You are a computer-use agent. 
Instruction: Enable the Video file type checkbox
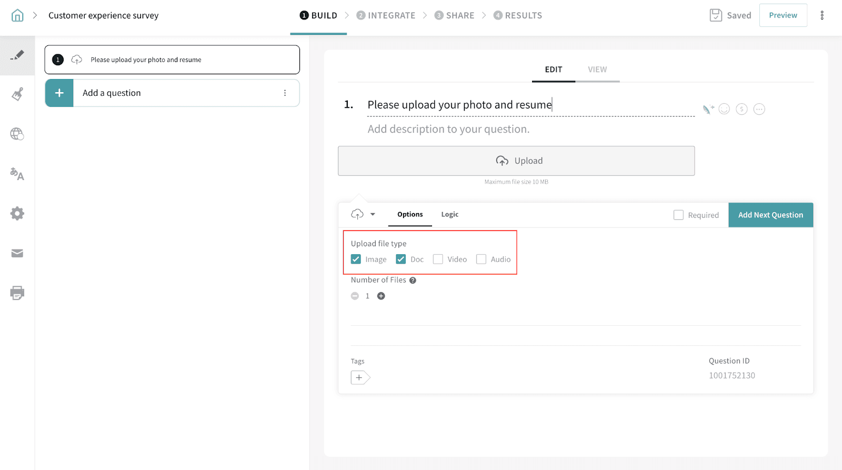(438, 259)
